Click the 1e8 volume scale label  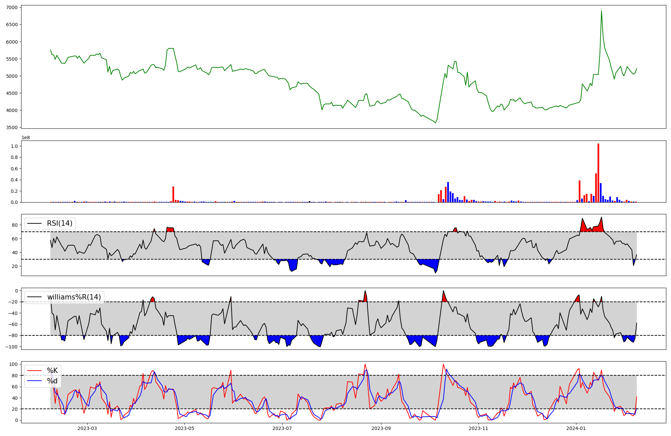click(26, 138)
